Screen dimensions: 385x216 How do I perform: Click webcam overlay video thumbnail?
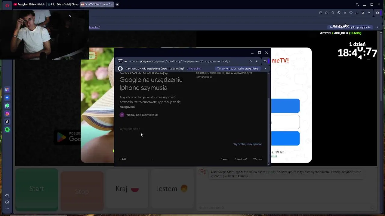click(44, 34)
